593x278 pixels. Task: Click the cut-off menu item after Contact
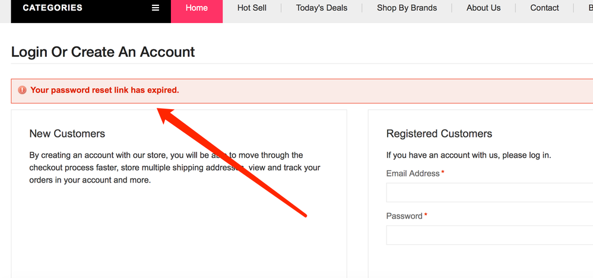589,8
